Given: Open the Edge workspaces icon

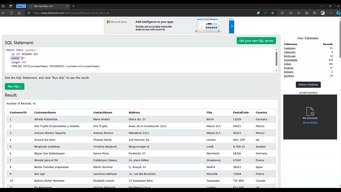Looking at the screenshot, I should click(x=3, y=6).
